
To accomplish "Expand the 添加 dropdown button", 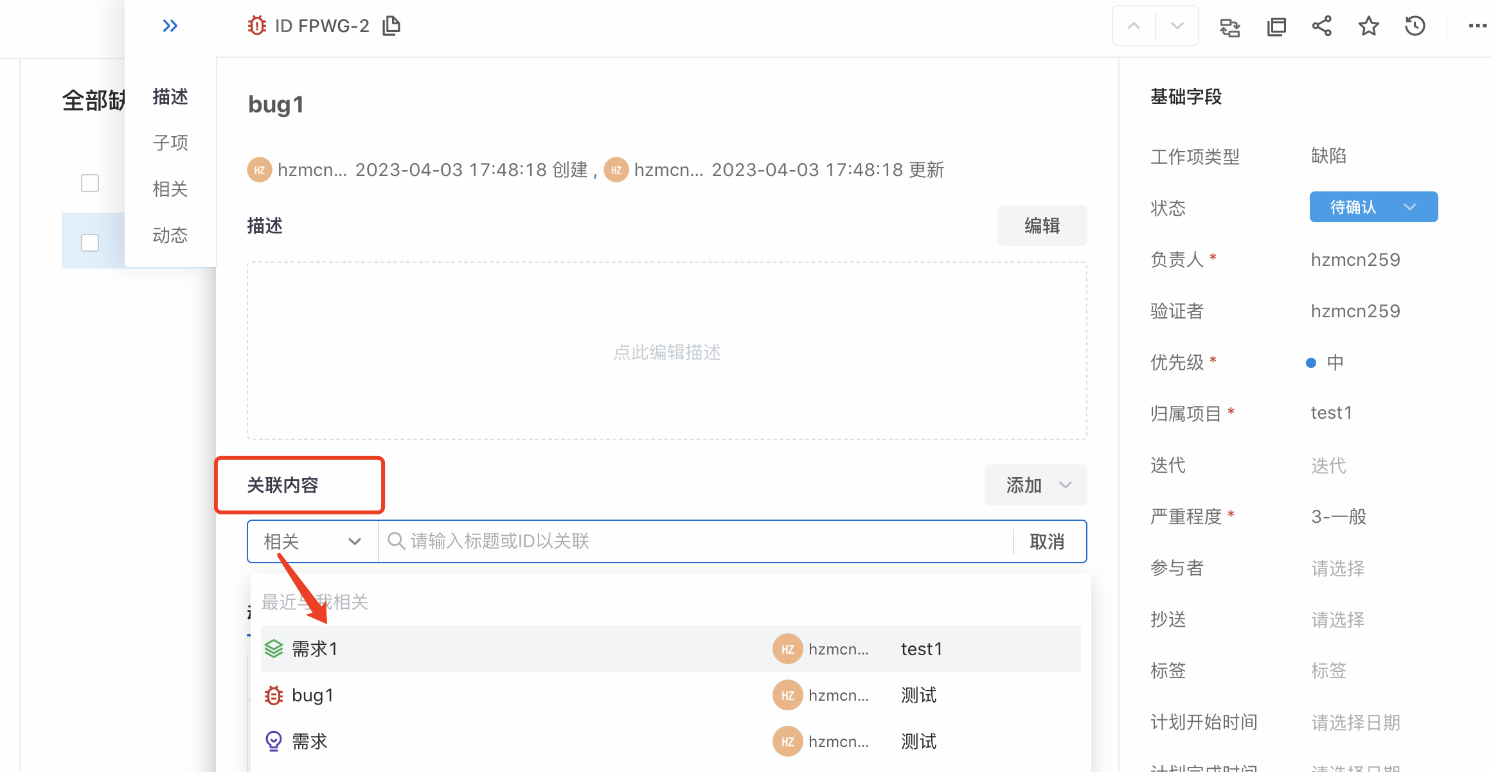I will coord(1035,485).
